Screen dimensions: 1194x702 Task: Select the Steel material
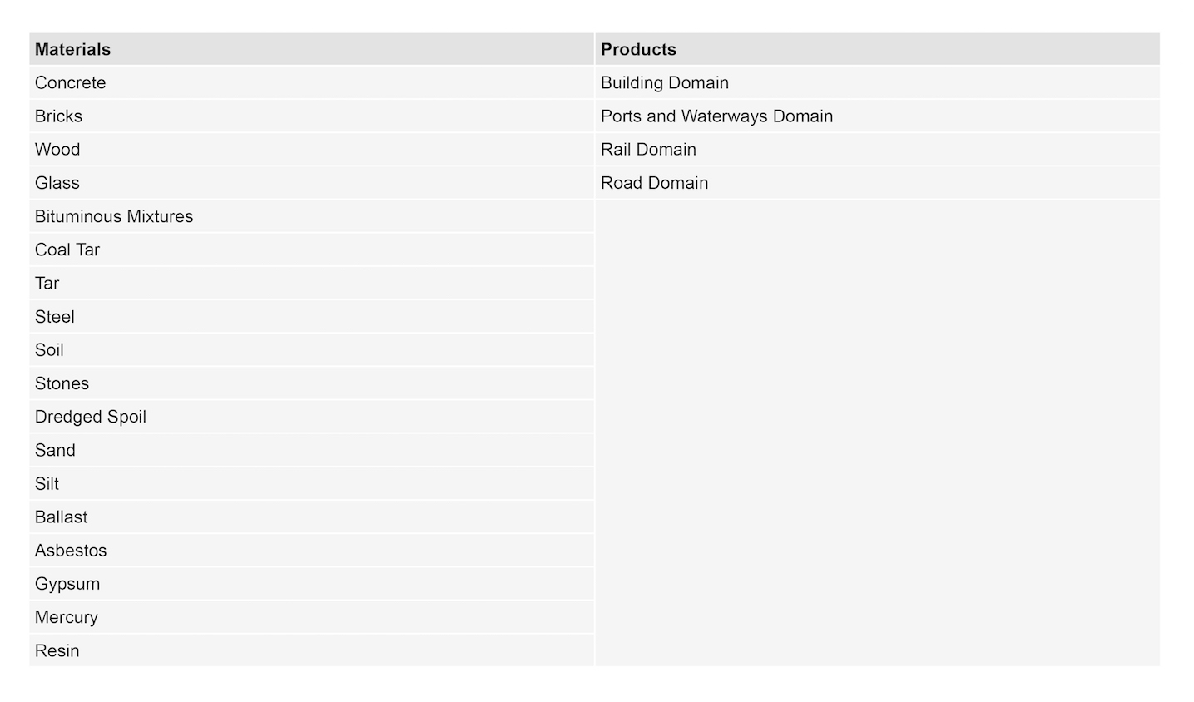tap(55, 317)
